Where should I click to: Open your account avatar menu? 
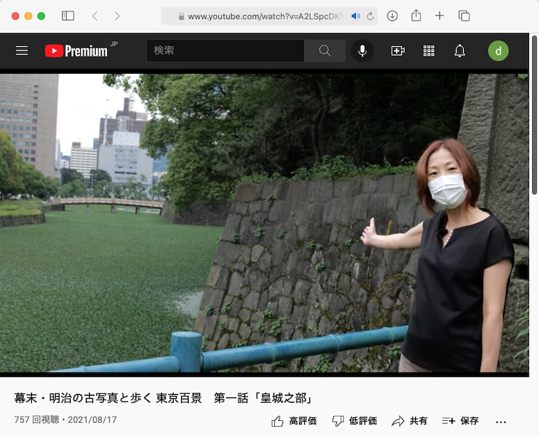(498, 50)
